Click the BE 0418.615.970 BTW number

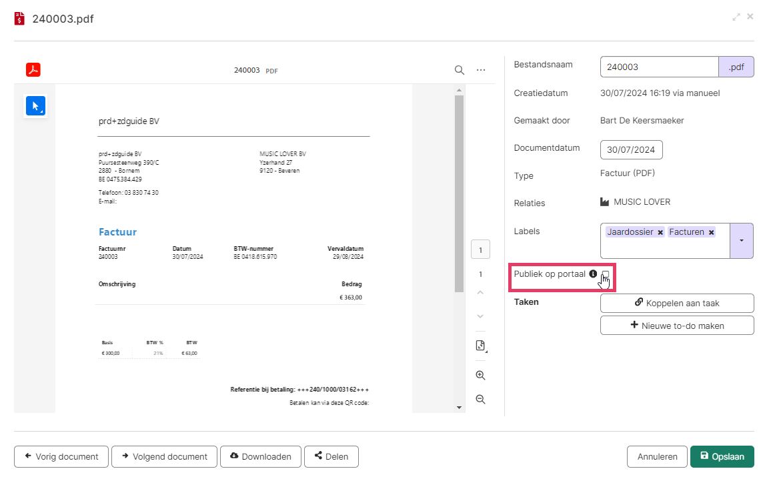point(255,257)
